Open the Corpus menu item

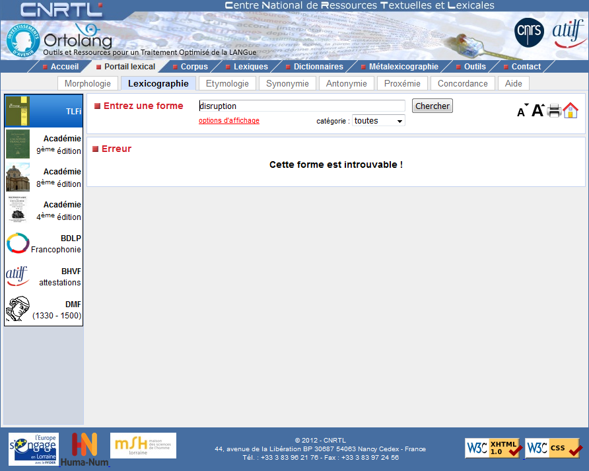point(194,67)
